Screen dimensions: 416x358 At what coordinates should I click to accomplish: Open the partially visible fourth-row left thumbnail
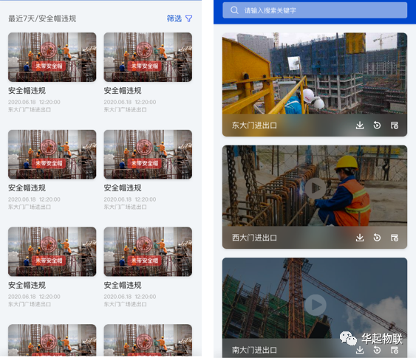[52, 340]
